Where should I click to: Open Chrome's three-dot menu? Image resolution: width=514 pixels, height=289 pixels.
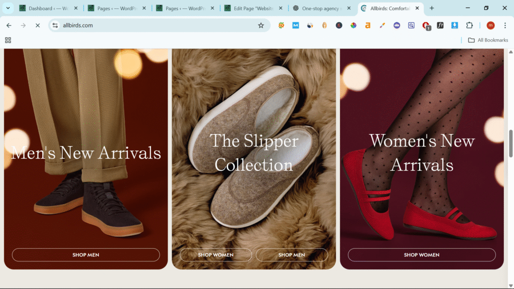click(504, 26)
